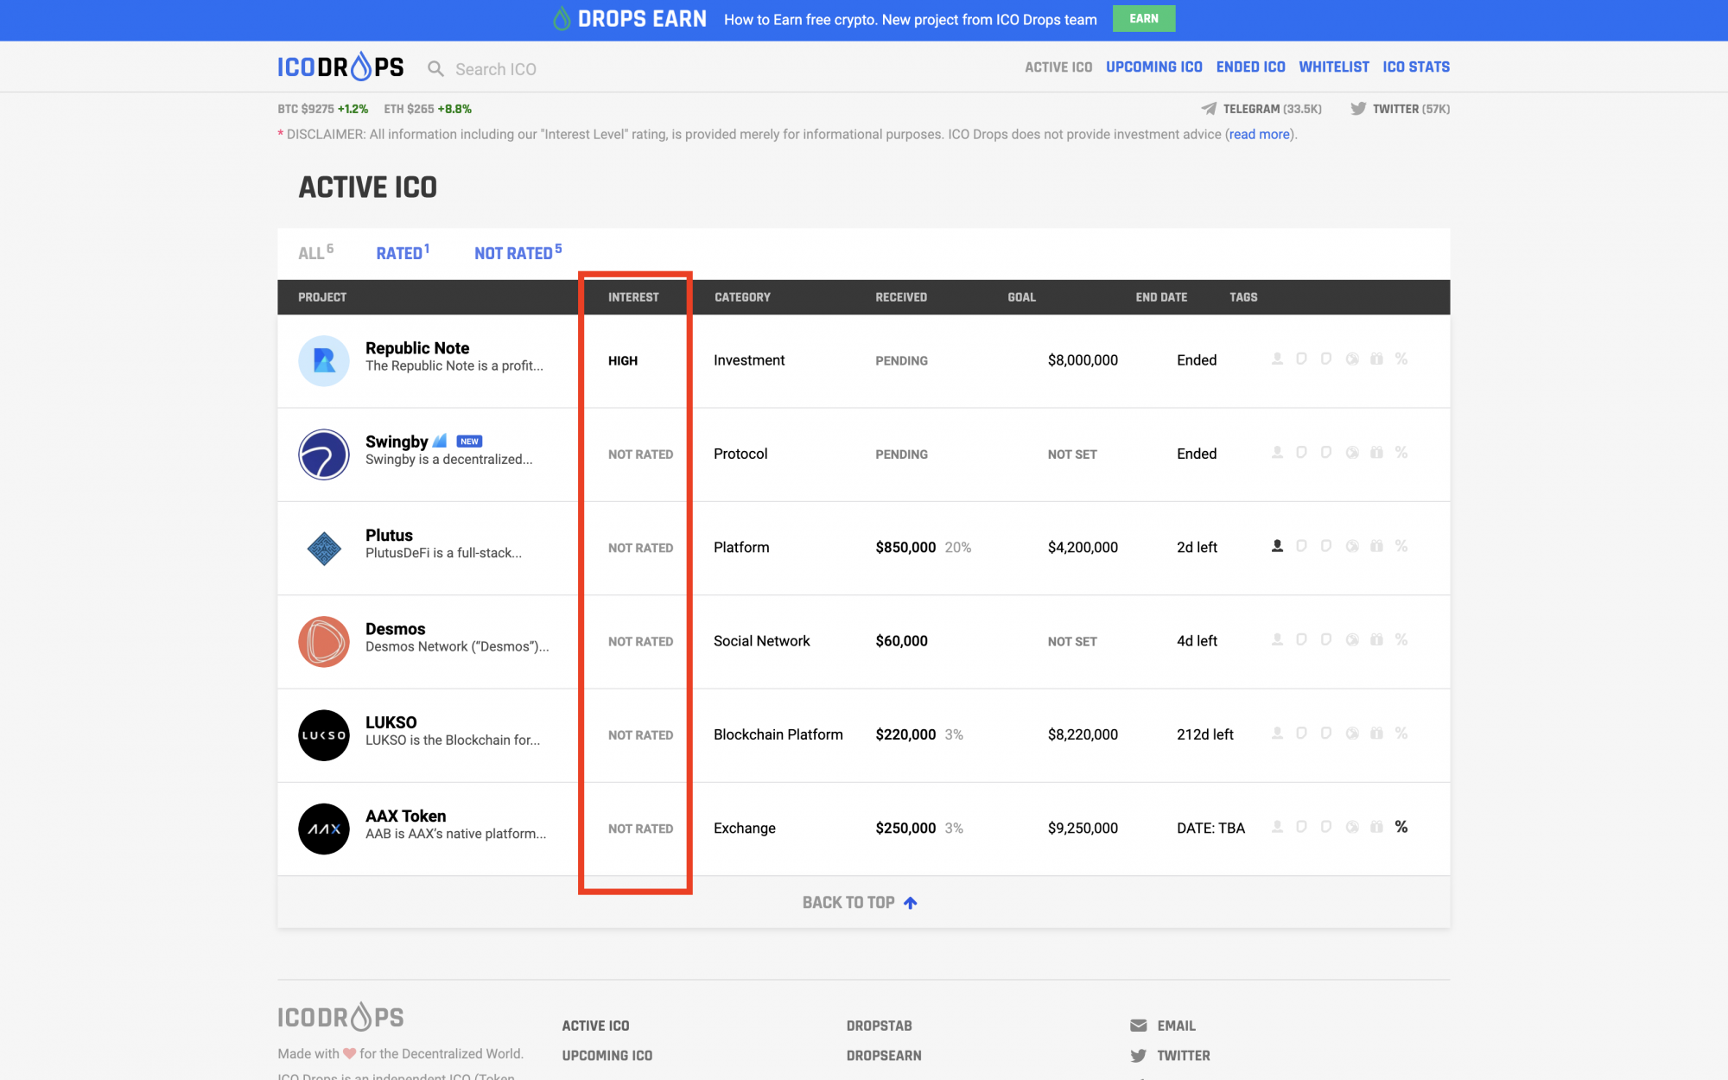Click the AAX Token logo
The width and height of the screenshot is (1728, 1080).
click(x=324, y=829)
